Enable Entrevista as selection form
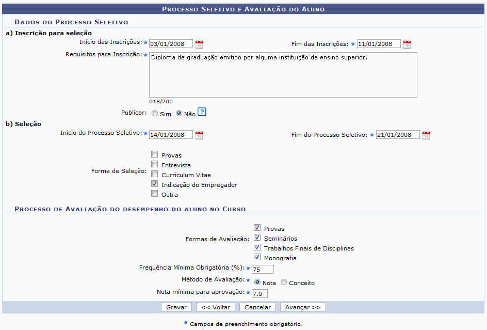This screenshot has width=487, height=330. [154, 164]
